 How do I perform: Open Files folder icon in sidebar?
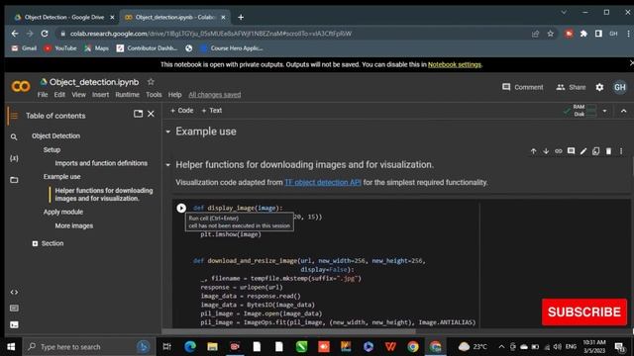[14, 180]
